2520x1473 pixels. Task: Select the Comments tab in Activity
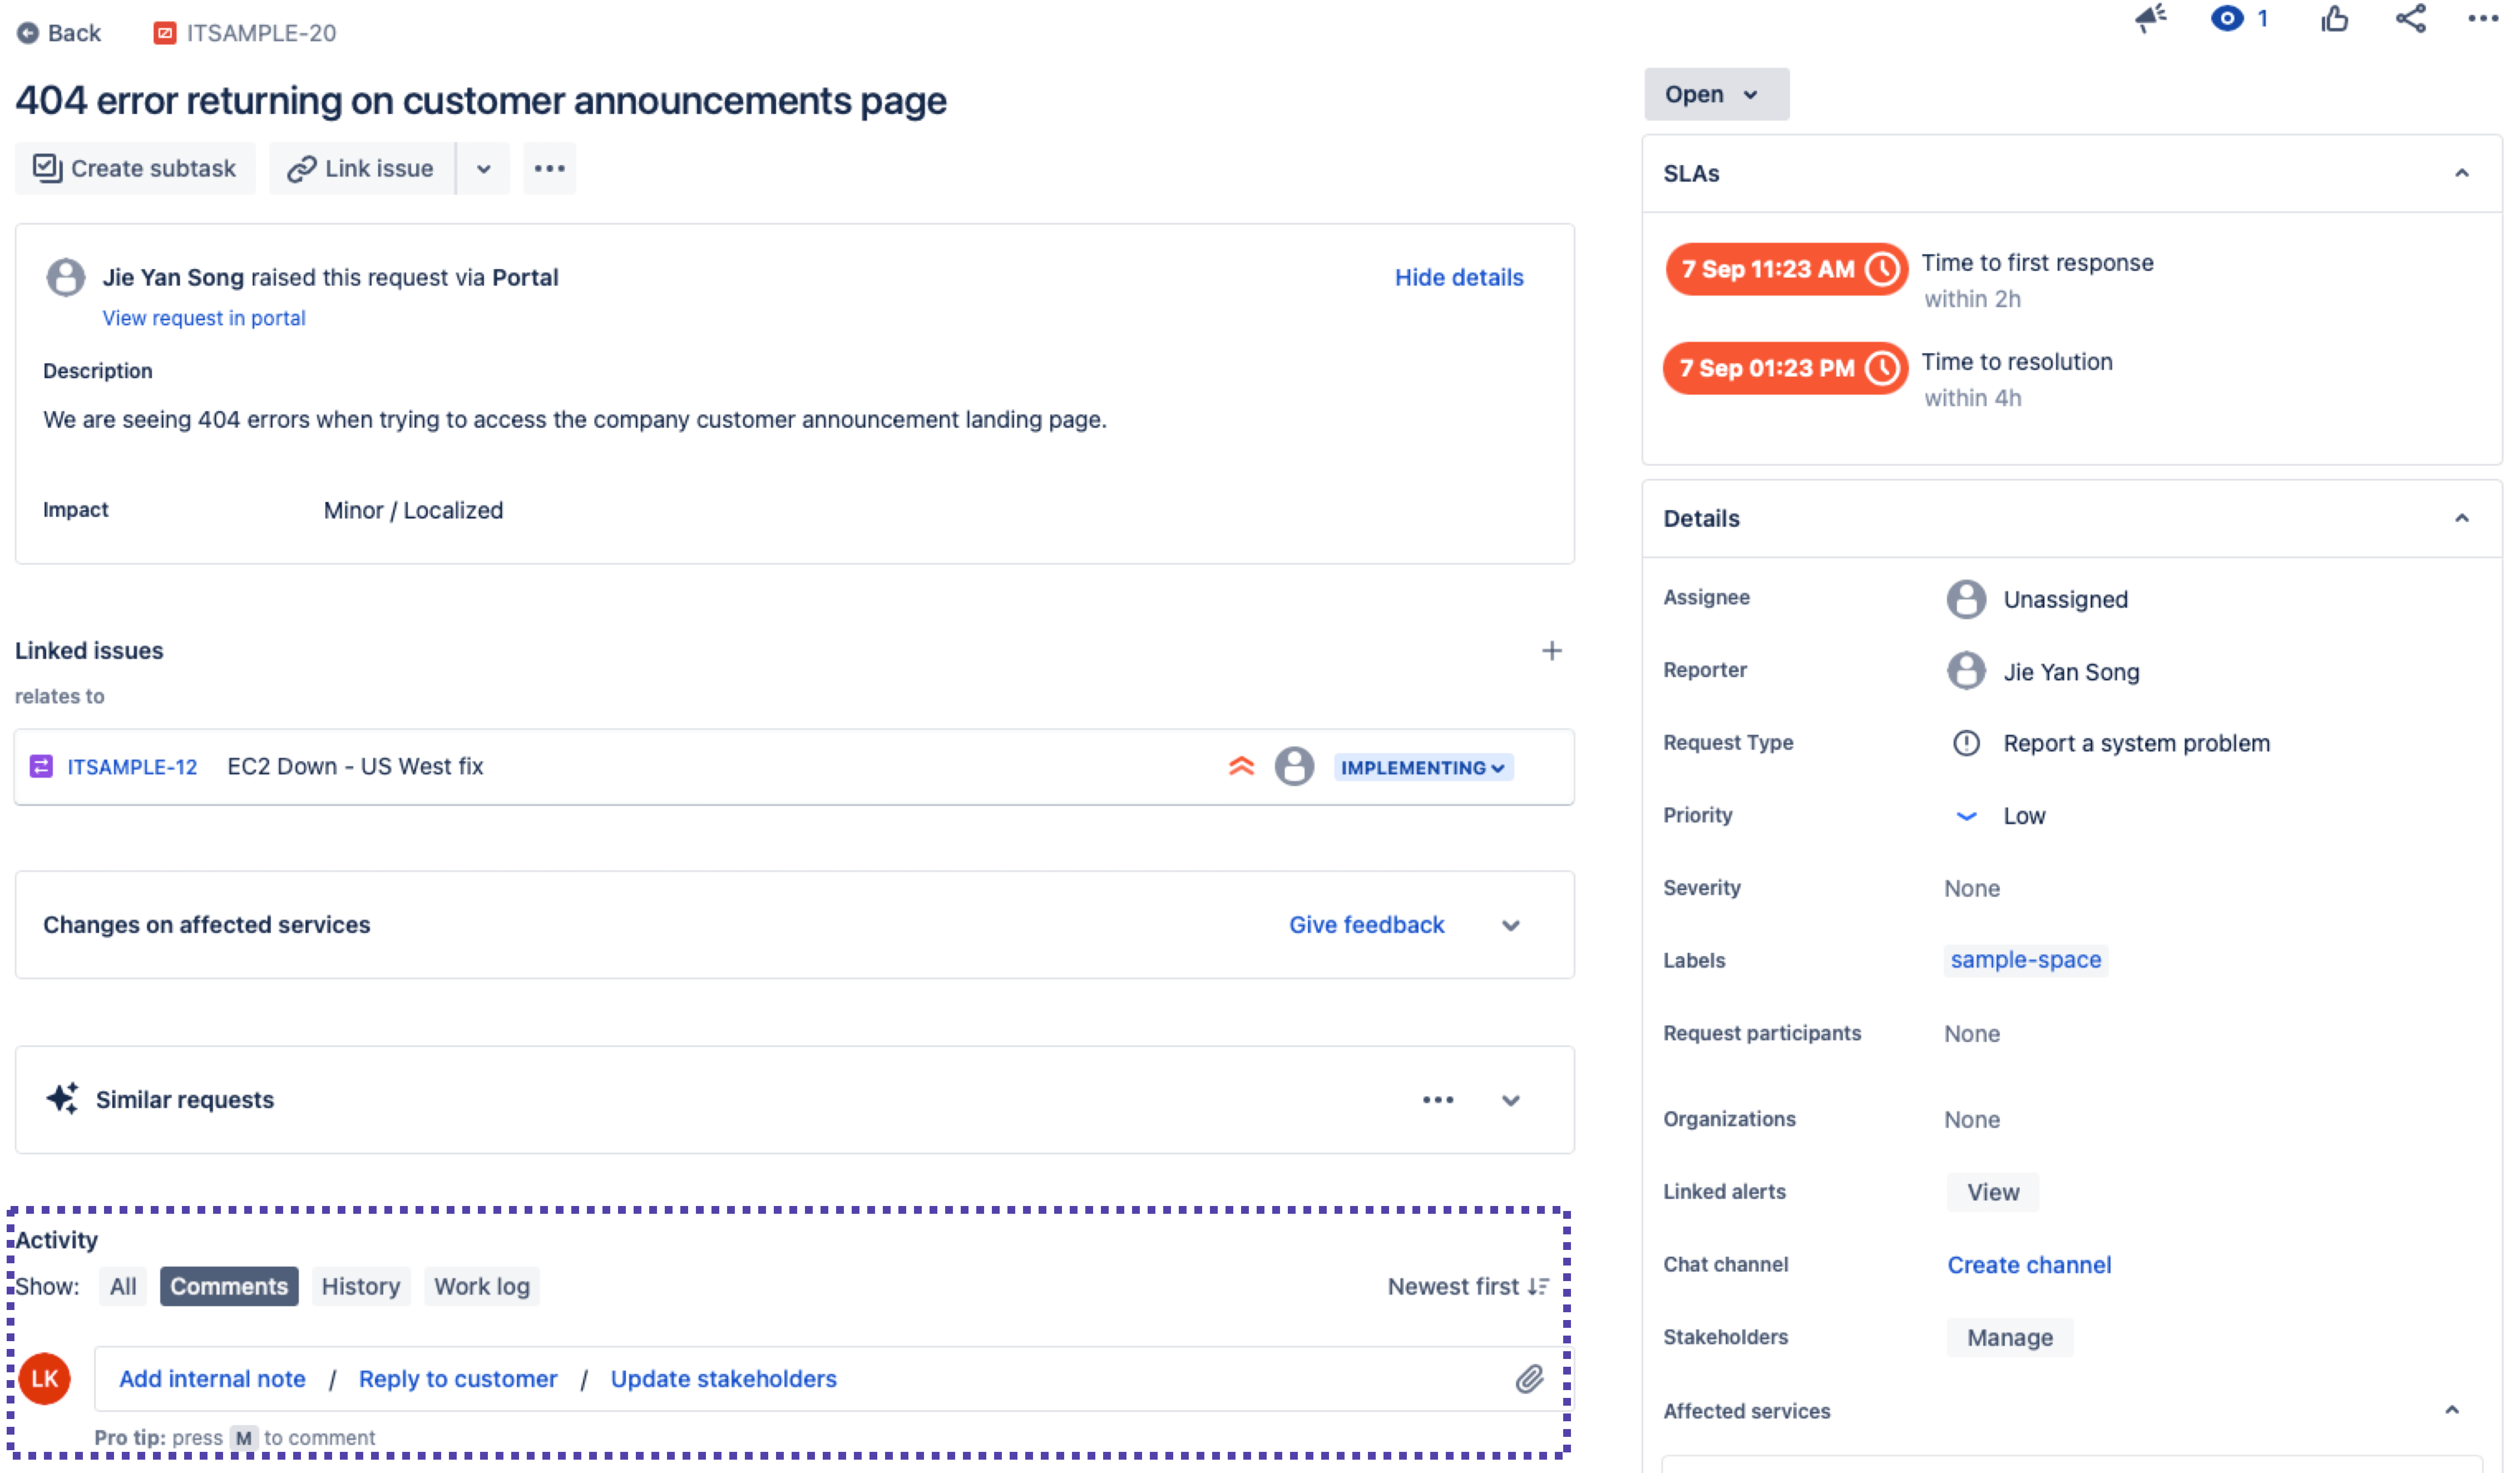click(x=228, y=1286)
